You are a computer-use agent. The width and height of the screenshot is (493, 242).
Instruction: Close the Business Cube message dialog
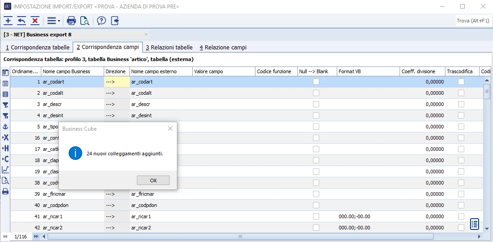[170, 129]
